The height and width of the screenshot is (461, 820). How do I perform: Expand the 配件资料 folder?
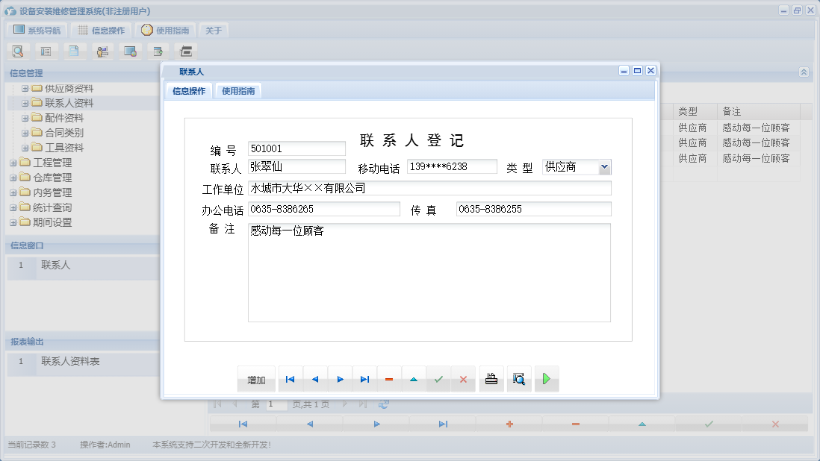25,117
